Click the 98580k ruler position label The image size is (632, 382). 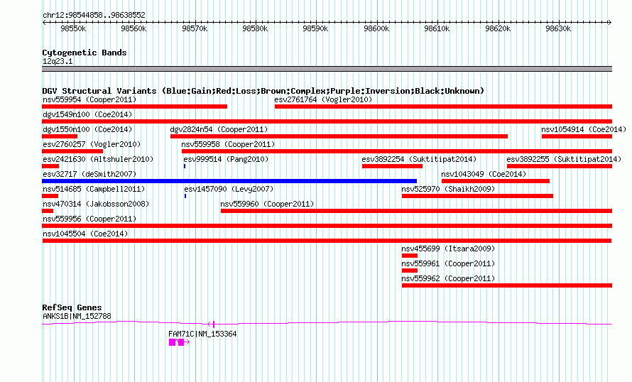pos(255,29)
